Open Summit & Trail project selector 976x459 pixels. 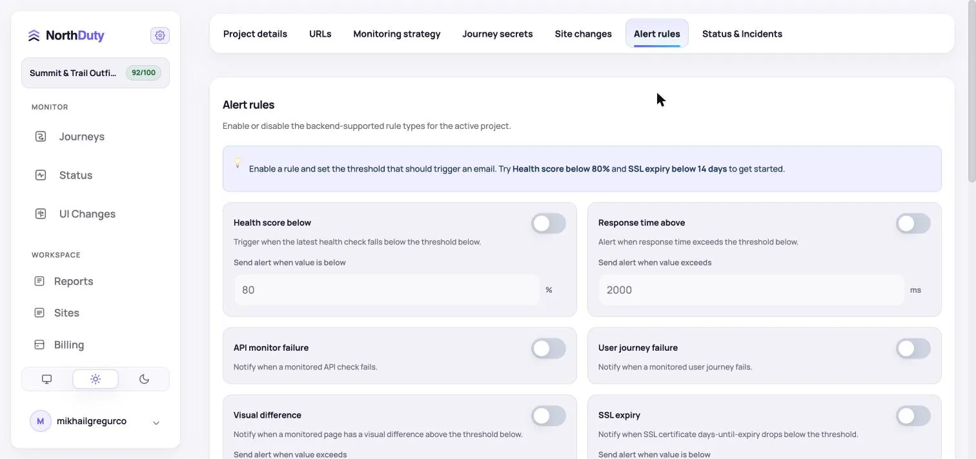coord(96,73)
